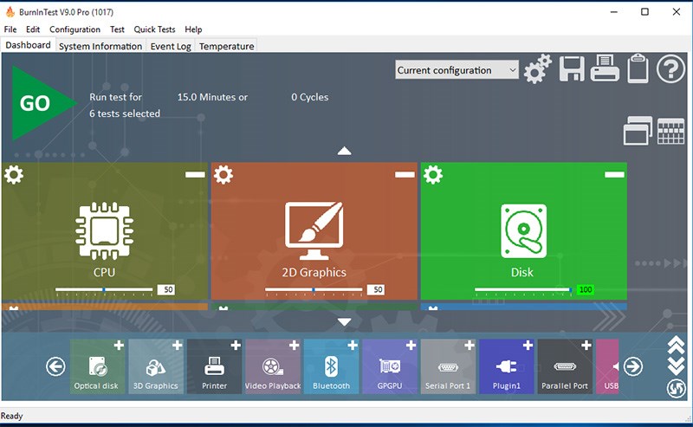The image size is (693, 427).
Task: Add Video Playback test with plus
Action: [295, 346]
